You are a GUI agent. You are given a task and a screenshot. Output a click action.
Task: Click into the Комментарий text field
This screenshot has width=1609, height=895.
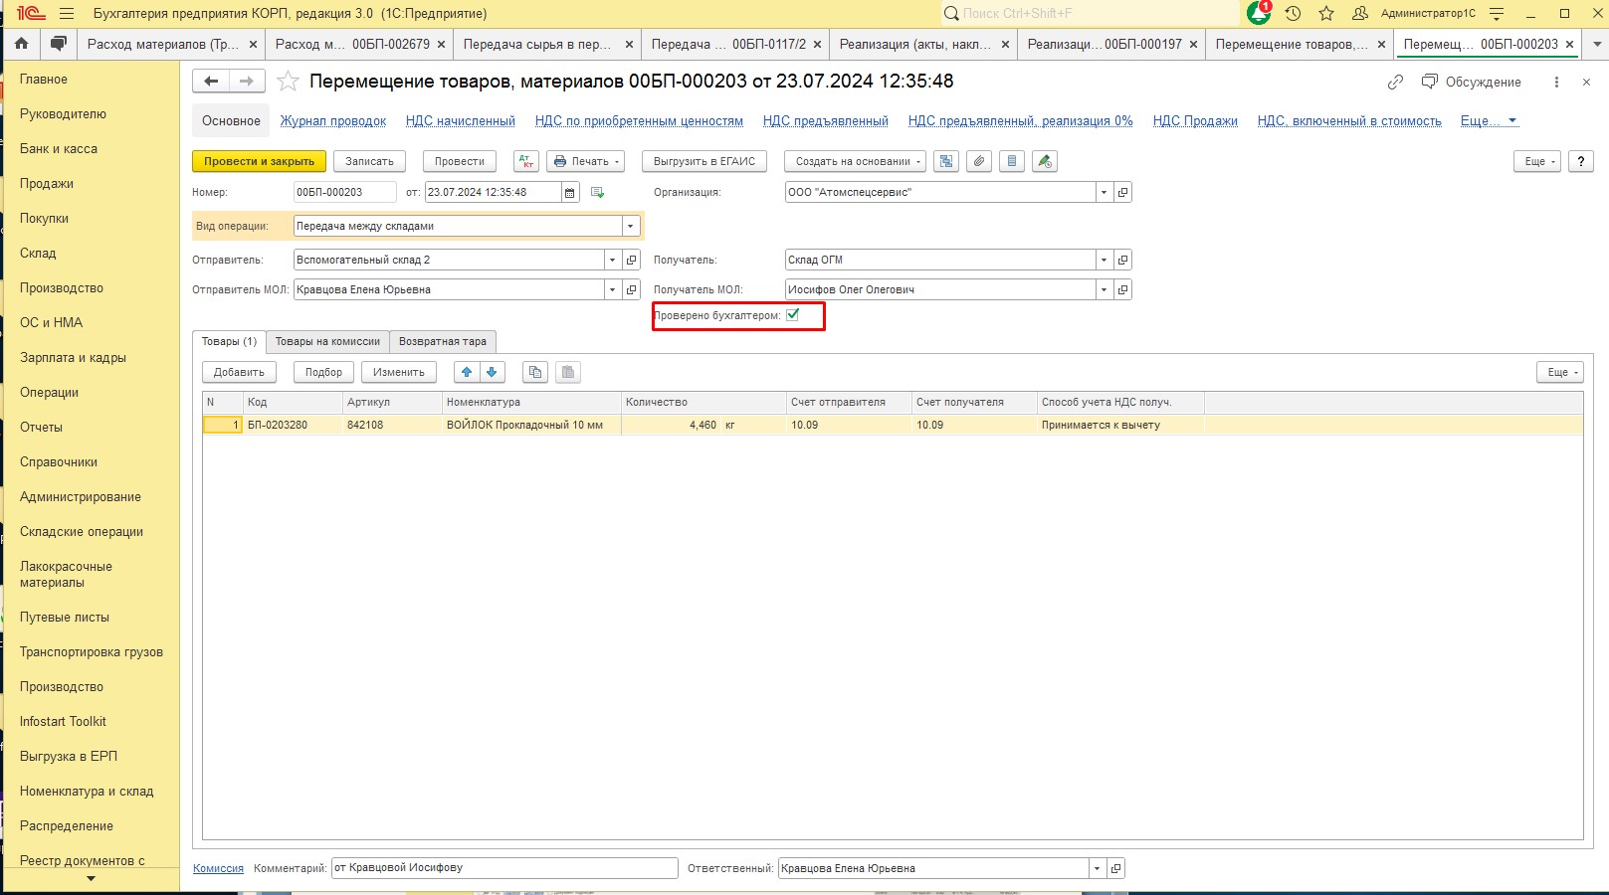(504, 868)
